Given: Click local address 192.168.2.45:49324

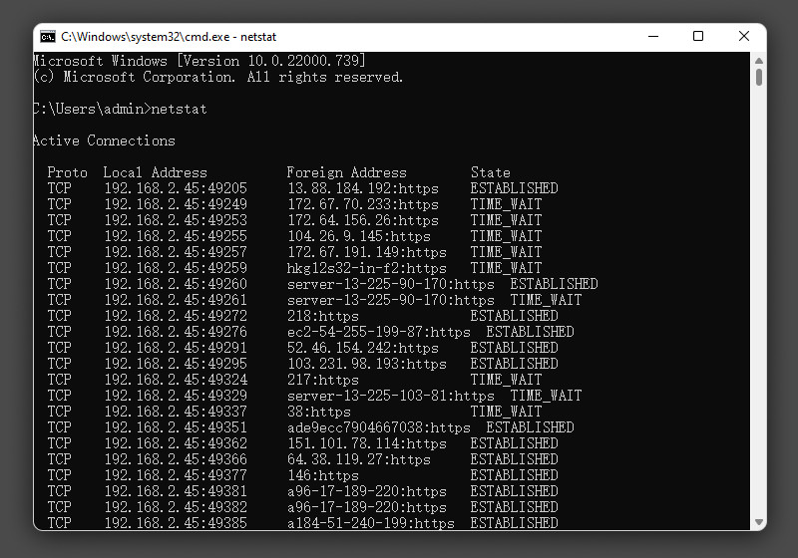Looking at the screenshot, I should (176, 380).
